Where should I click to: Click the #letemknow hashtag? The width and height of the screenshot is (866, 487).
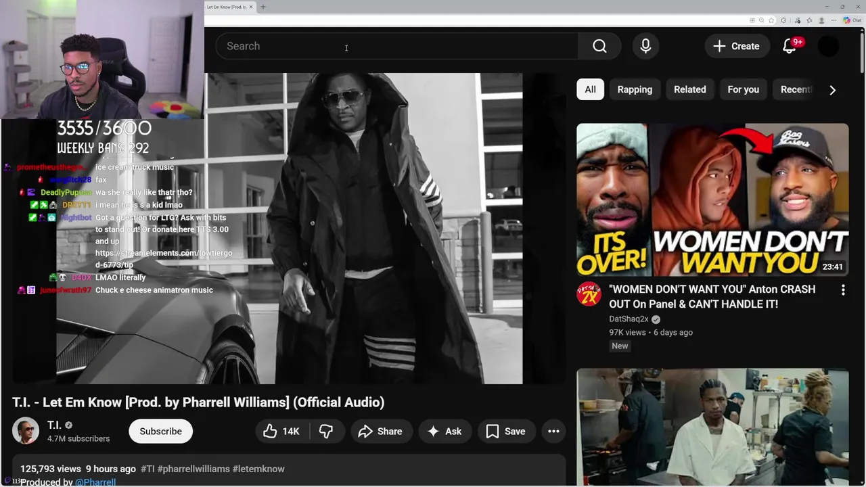click(258, 469)
